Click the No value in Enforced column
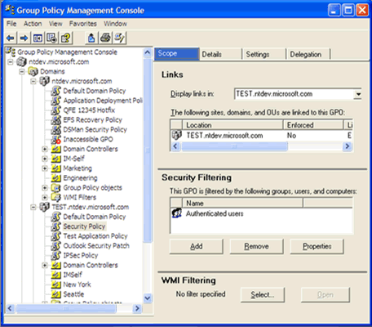Screen dimensions: 372x327 (291, 136)
